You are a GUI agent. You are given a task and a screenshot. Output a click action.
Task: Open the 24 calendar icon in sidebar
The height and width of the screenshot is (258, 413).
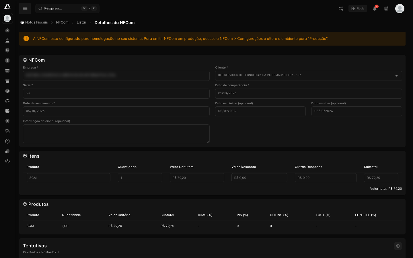[7, 50]
